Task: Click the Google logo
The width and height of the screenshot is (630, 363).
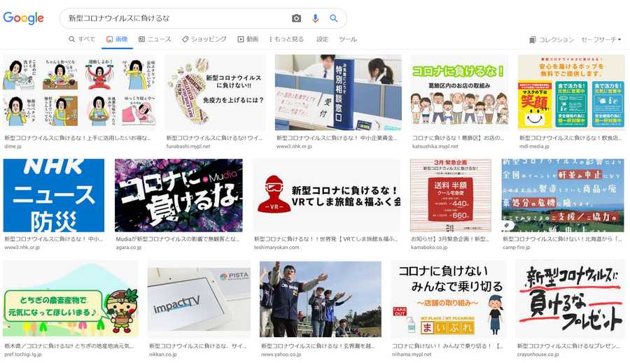Action: pyautogui.click(x=23, y=18)
